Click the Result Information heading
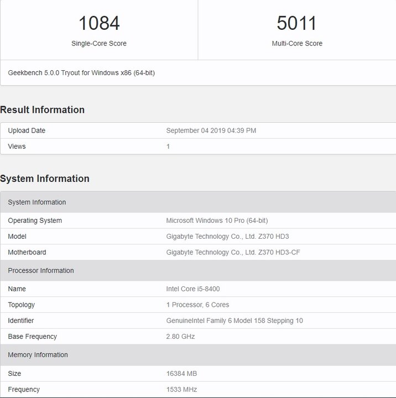 [42, 109]
